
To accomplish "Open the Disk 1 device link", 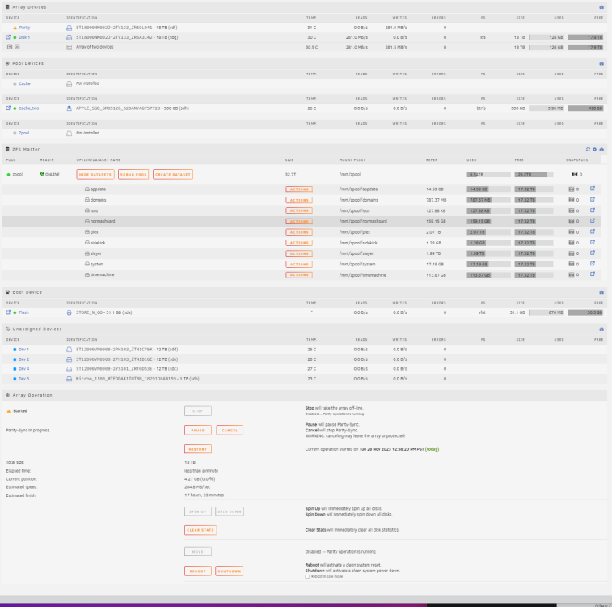I will pyautogui.click(x=24, y=37).
